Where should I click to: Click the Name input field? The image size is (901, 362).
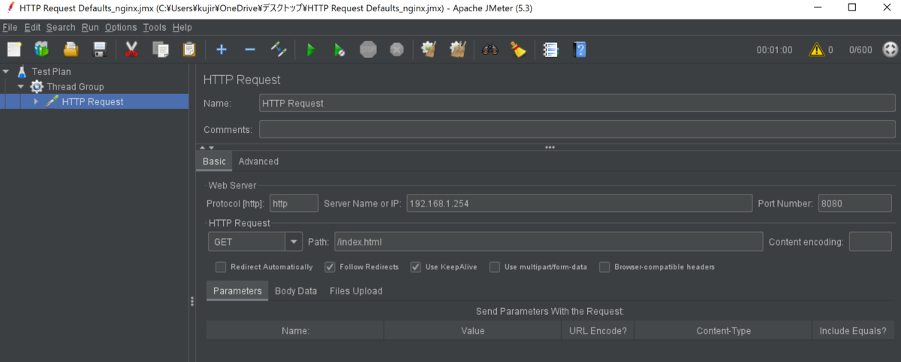[577, 103]
